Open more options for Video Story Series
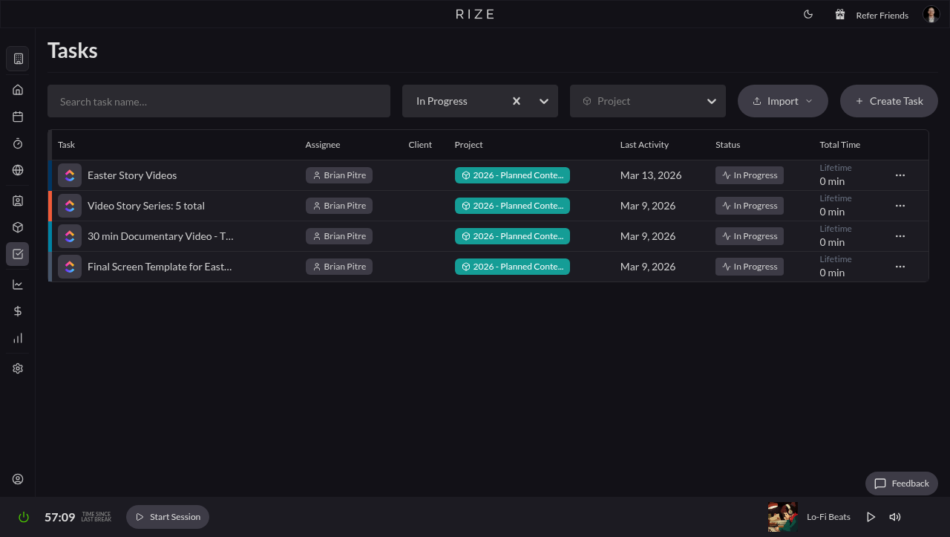The width and height of the screenshot is (950, 537). click(x=900, y=206)
